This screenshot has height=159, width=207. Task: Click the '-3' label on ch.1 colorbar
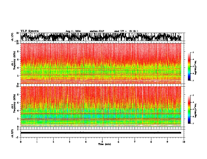[193, 52]
